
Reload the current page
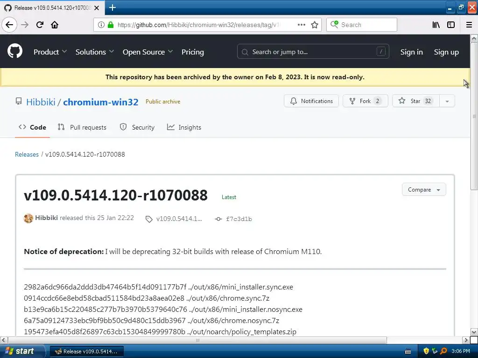pos(40,25)
